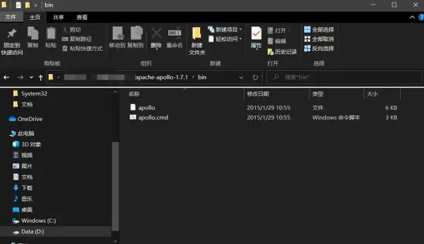Viewport: 424px width, 244px height.
Task: Select System32 in navigation pane
Action: (30, 93)
